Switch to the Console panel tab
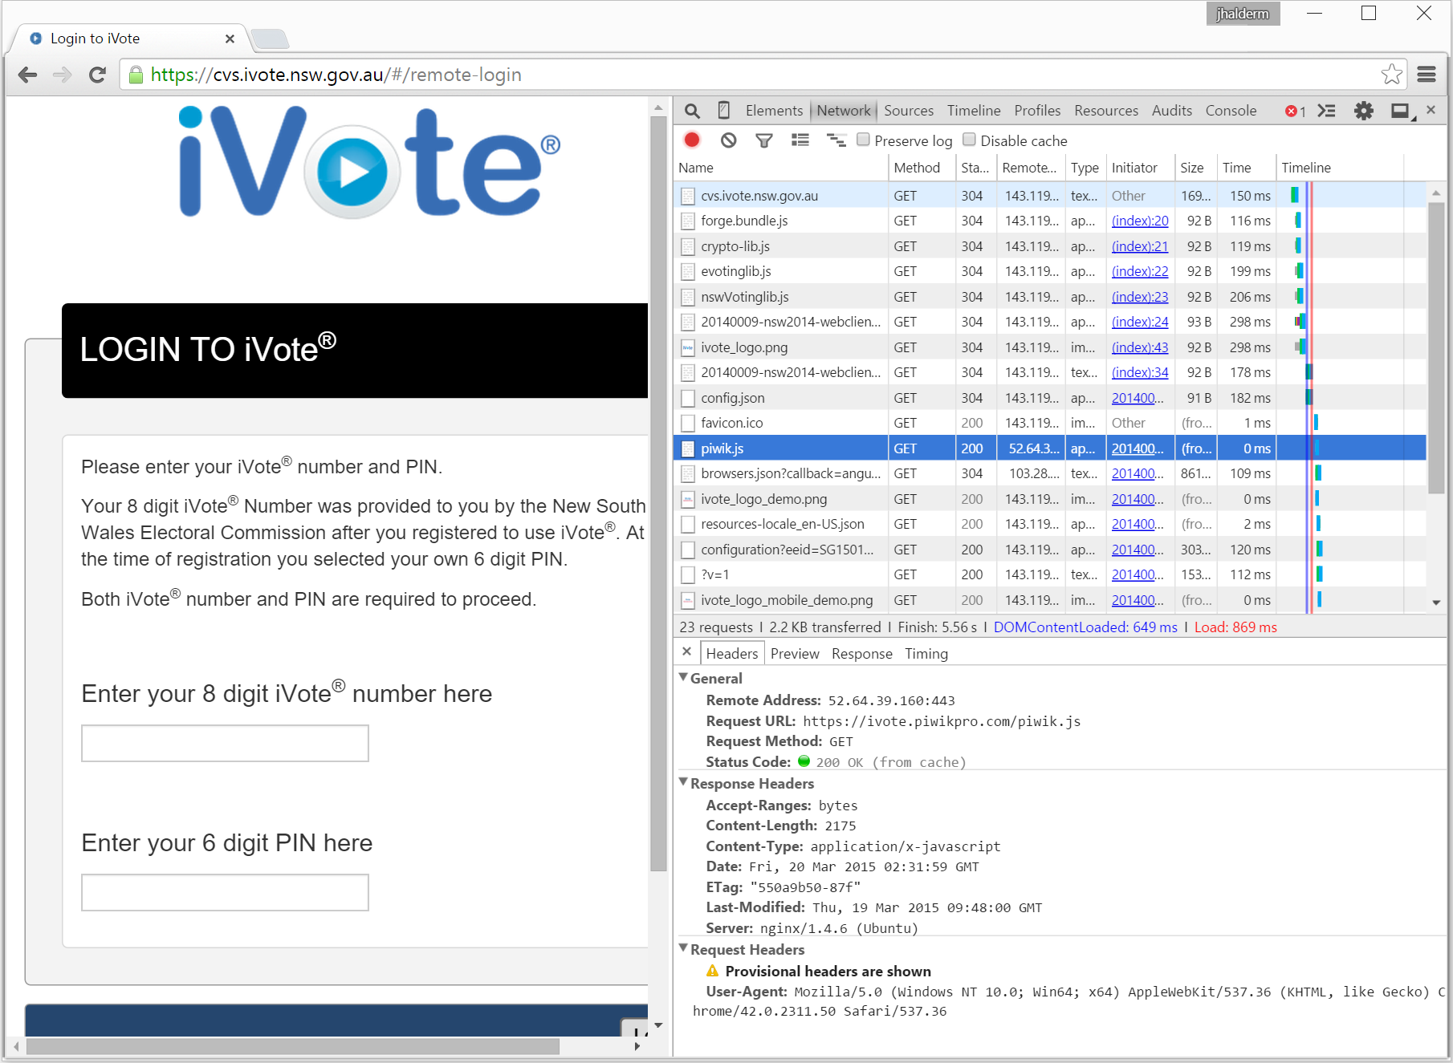Viewport: 1453px width, 1063px height. pyautogui.click(x=1231, y=111)
